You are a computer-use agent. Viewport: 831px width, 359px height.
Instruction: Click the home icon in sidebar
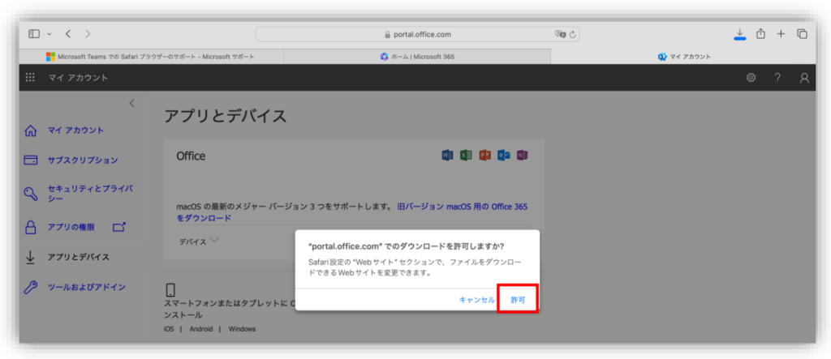[x=31, y=130]
